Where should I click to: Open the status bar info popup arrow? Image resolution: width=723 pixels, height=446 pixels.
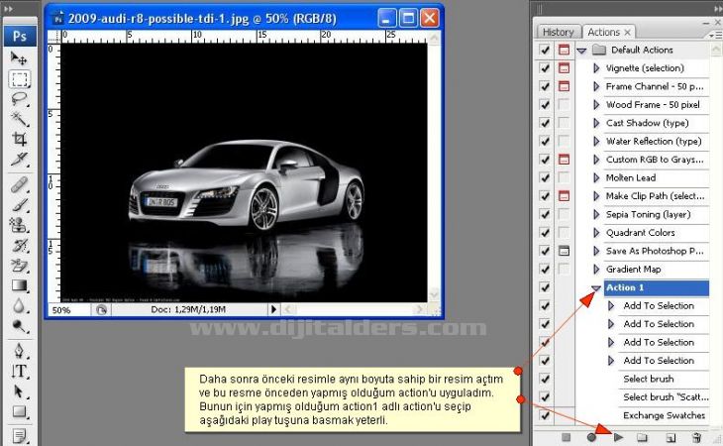[273, 309]
